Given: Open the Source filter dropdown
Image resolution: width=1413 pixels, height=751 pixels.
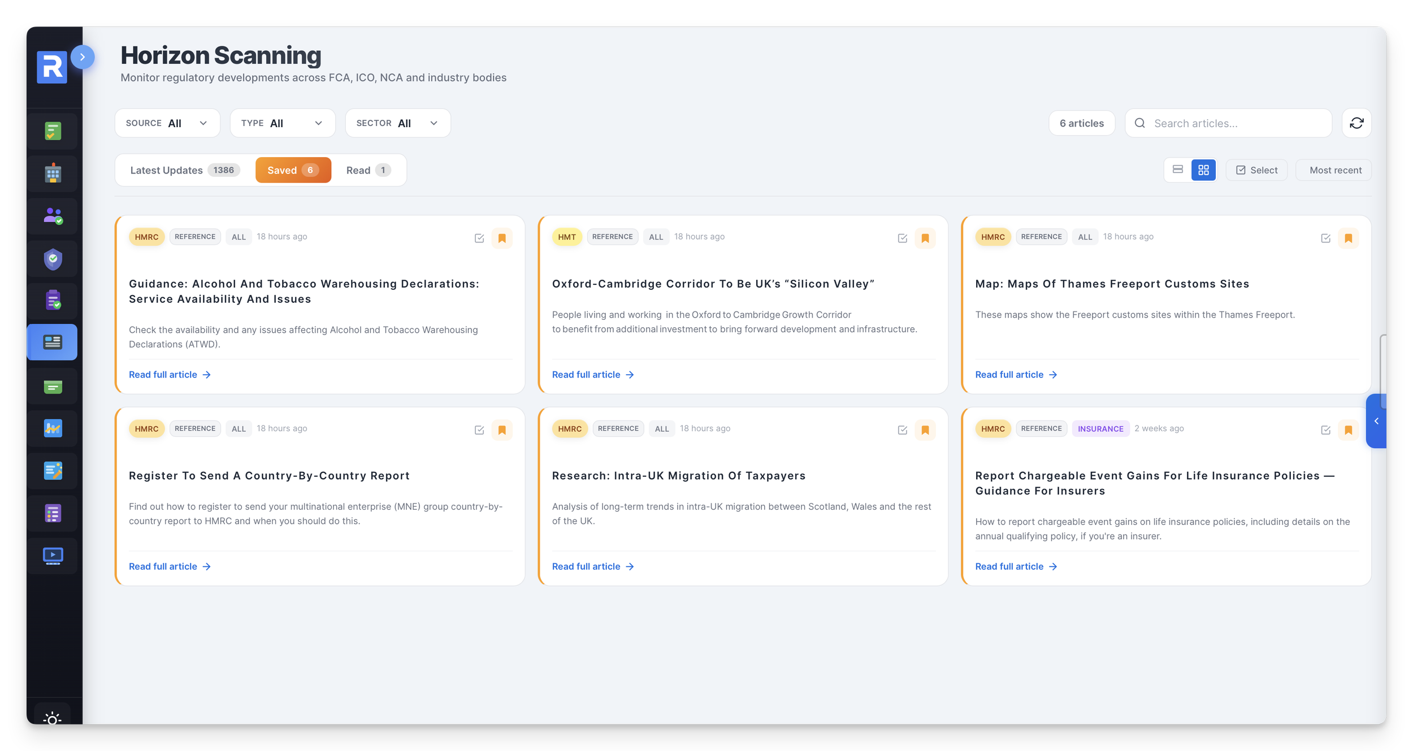Looking at the screenshot, I should coord(167,123).
